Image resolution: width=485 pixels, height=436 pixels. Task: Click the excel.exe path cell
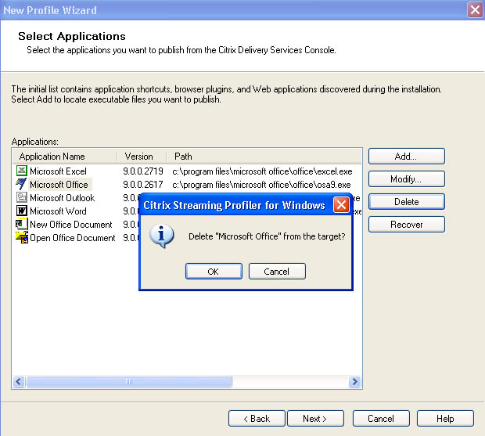(x=262, y=171)
